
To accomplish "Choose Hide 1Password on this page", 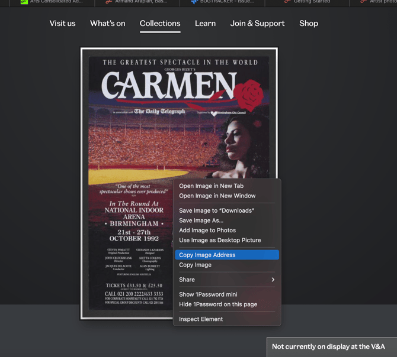I will pos(227,304).
